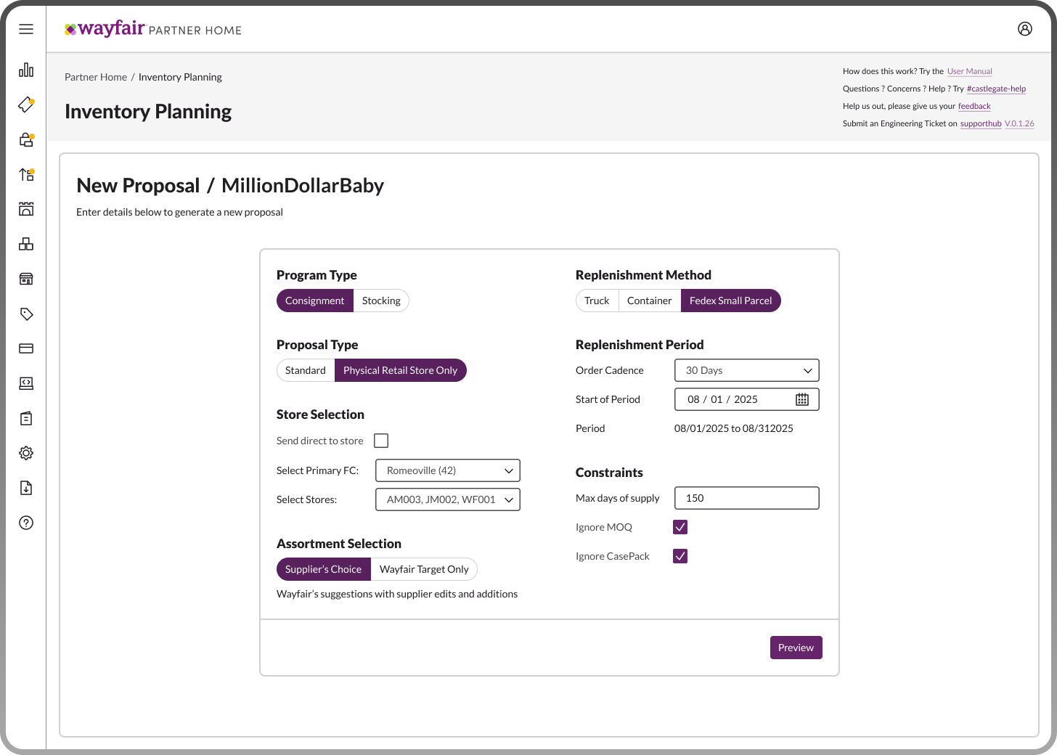1057x755 pixels.
Task: Click the Ignore CasePack label
Action: click(x=613, y=556)
